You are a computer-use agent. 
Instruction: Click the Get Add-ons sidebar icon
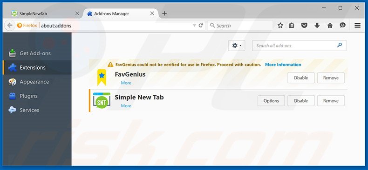(13, 53)
